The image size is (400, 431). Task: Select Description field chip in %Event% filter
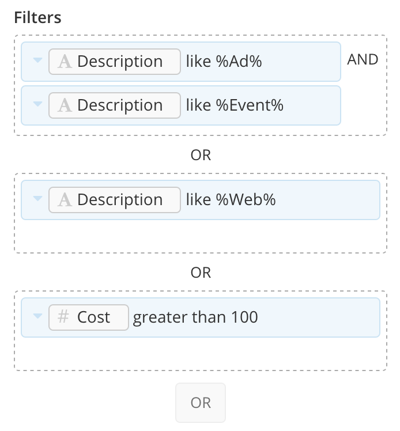tap(115, 105)
